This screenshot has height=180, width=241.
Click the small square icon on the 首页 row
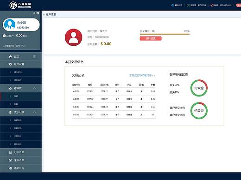coord(35,57)
